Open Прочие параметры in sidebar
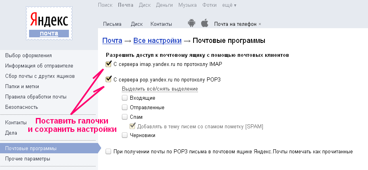Screen dimensions: 368x170 tap(27, 159)
